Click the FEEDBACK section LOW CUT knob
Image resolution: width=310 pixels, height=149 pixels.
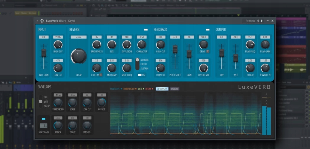(x=161, y=68)
